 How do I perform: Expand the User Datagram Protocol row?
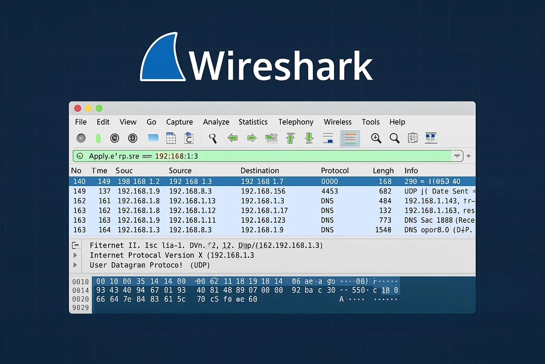pyautogui.click(x=75, y=265)
